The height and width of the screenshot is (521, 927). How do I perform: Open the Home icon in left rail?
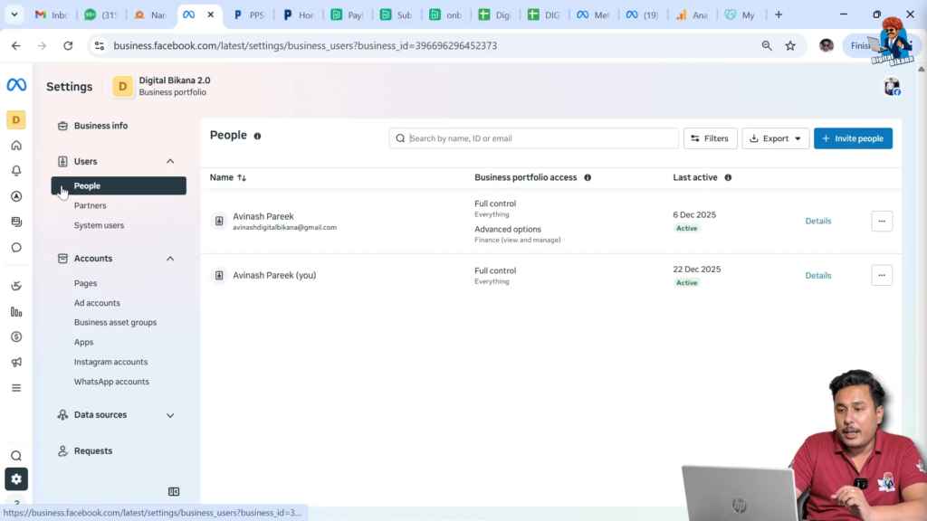[x=16, y=145]
